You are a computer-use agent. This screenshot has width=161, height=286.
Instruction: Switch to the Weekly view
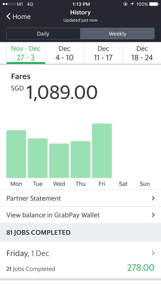[117, 34]
